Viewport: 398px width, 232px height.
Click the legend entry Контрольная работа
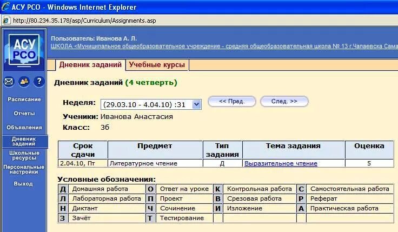pos(260,189)
